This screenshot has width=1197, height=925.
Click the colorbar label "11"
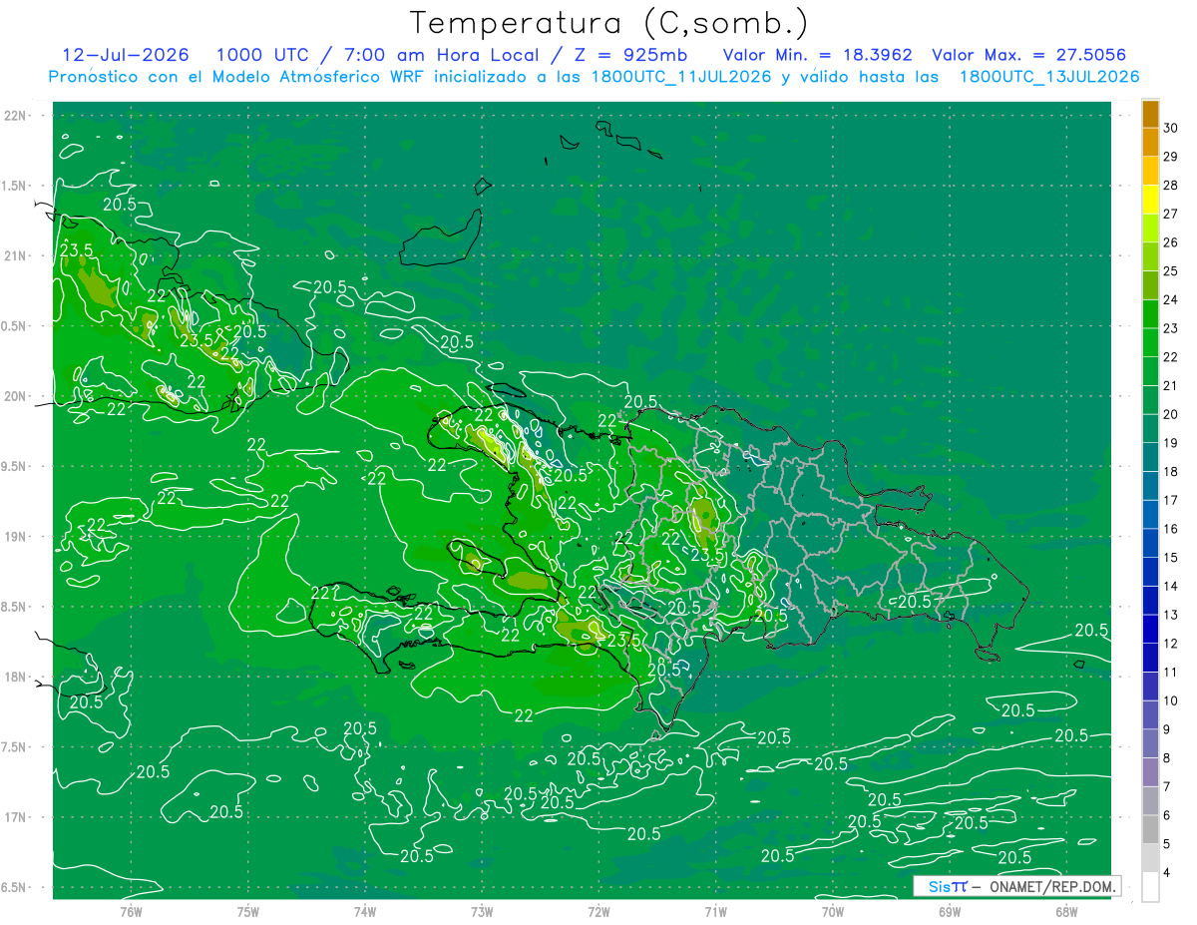[x=1171, y=673]
